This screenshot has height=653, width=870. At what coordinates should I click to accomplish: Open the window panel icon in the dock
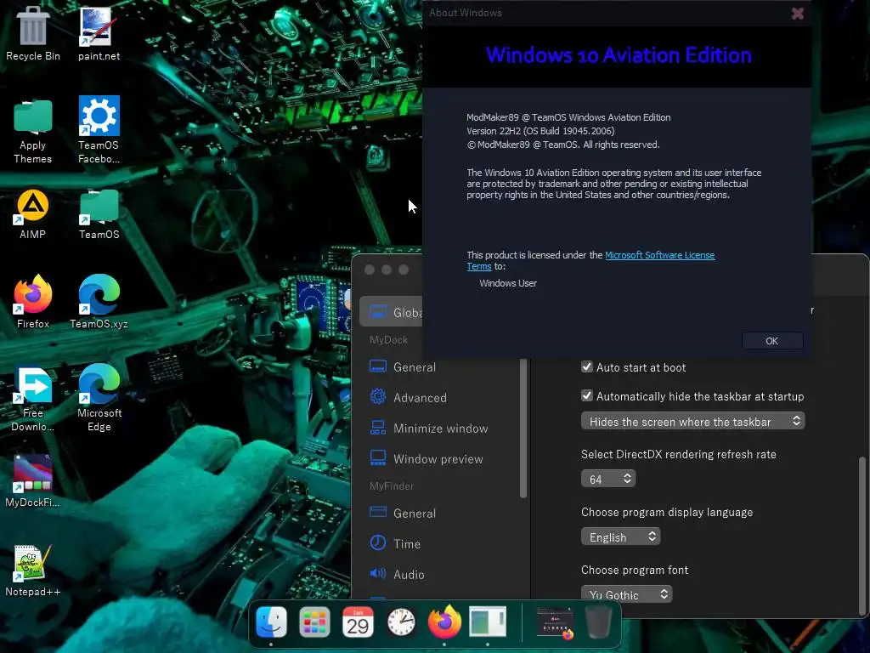click(488, 622)
